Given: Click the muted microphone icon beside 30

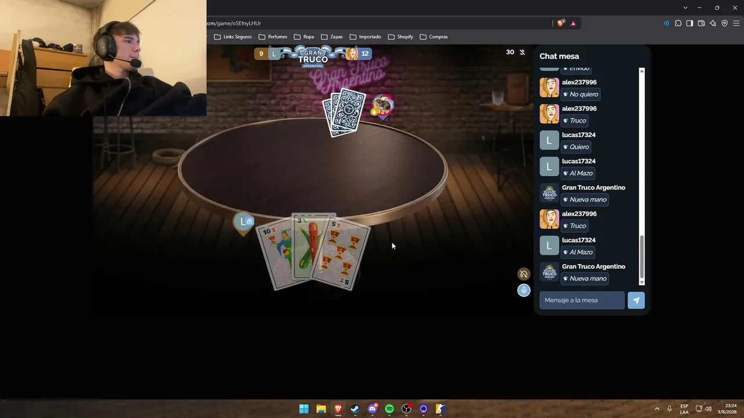Looking at the screenshot, I should pos(523,52).
